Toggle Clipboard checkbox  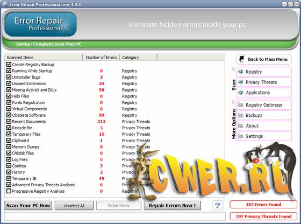click(9, 141)
